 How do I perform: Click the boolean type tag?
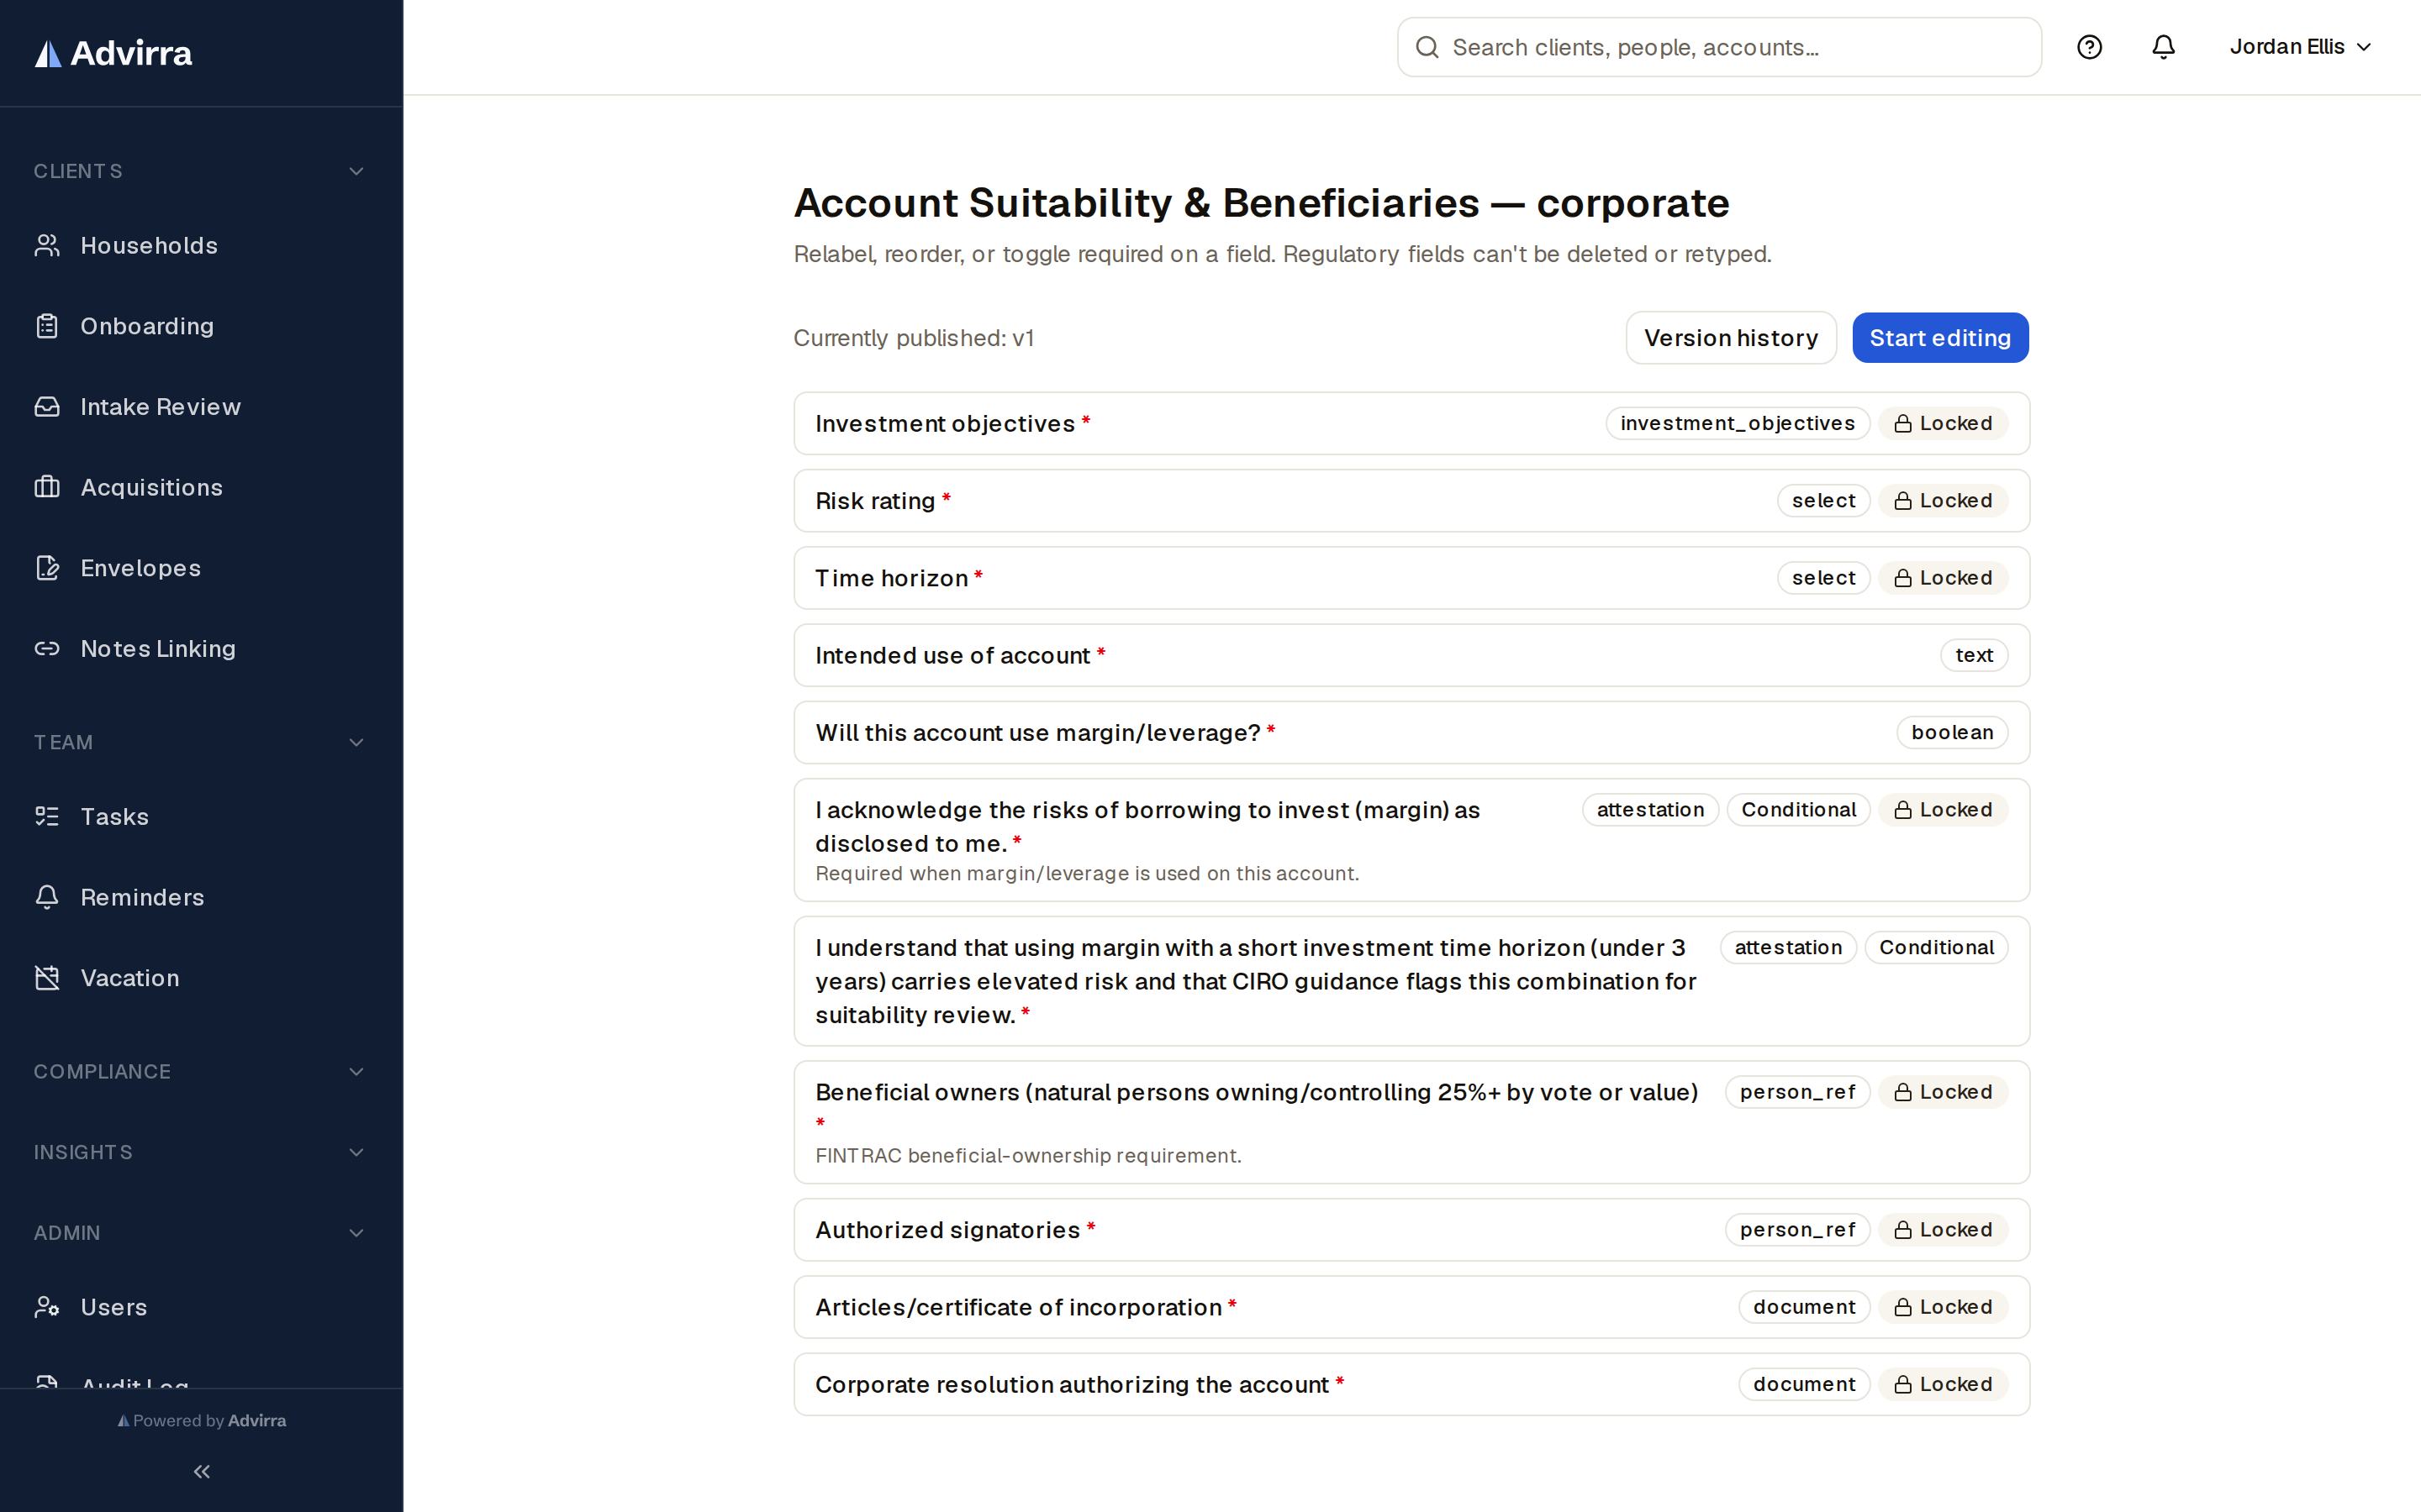pyautogui.click(x=1952, y=732)
